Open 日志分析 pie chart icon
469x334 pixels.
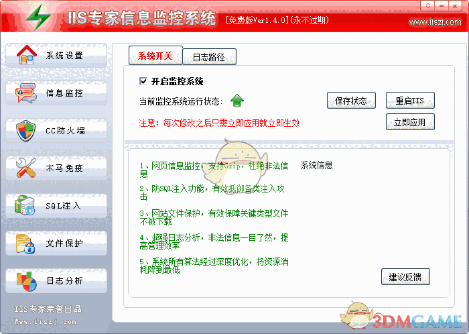pos(26,281)
